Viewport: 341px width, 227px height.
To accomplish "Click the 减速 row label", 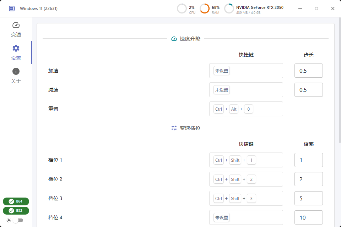I will pyautogui.click(x=53, y=90).
